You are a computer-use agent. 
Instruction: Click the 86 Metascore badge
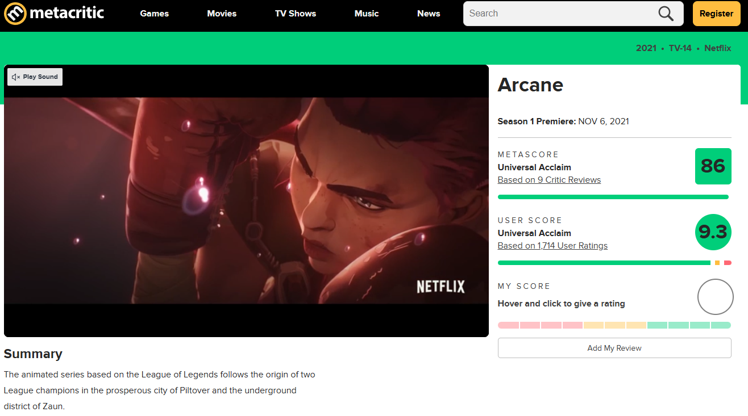click(x=713, y=166)
